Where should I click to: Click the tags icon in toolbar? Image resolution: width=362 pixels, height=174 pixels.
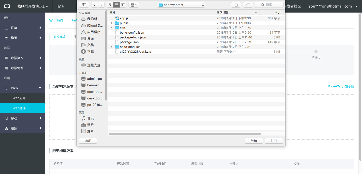[x=248, y=5]
